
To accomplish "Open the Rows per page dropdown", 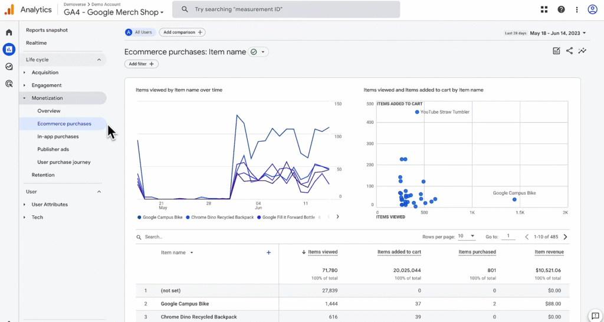I will pyautogui.click(x=467, y=236).
